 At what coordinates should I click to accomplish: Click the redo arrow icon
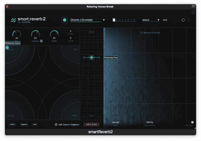coord(188,20)
